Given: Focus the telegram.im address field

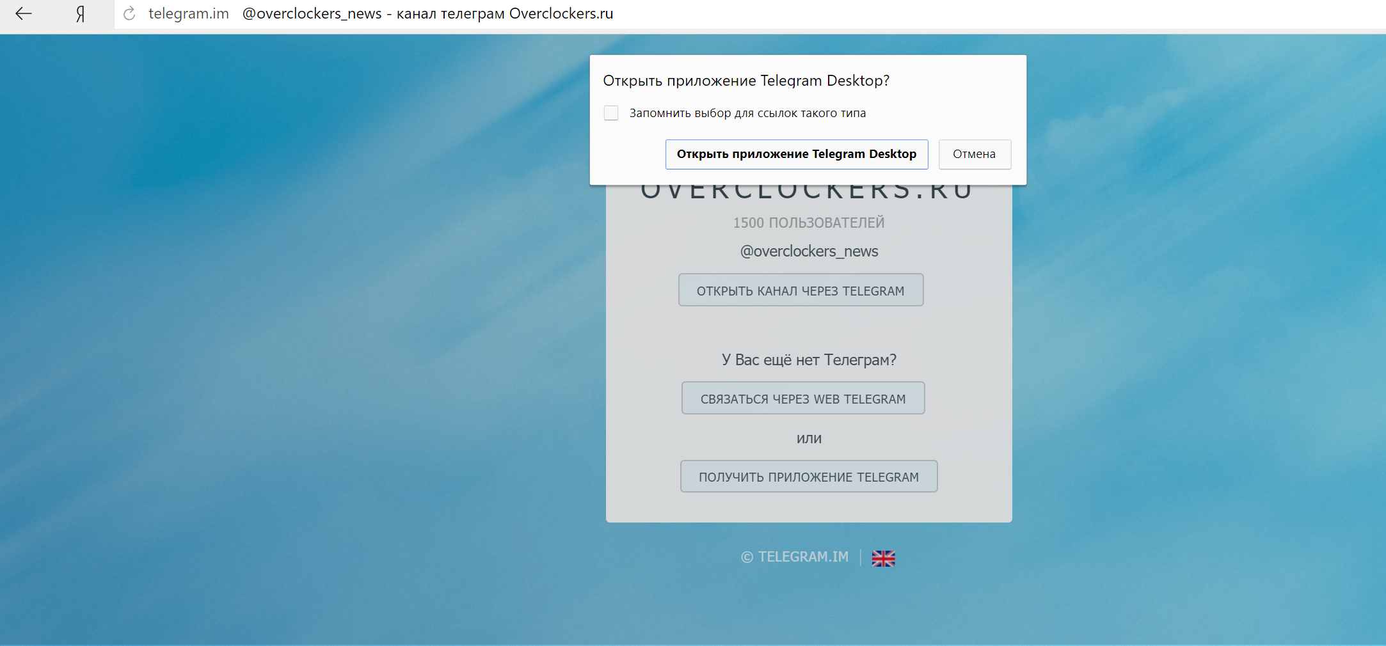Looking at the screenshot, I should coord(189,13).
